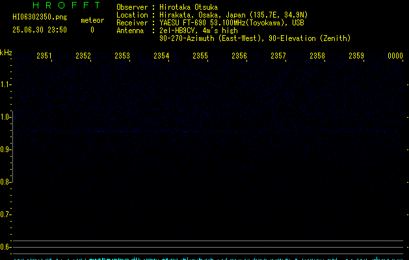Viewport: 409px width, 260px height.
Task: Click the Observer name Hirotaka Otsuka
Action: coord(189,7)
